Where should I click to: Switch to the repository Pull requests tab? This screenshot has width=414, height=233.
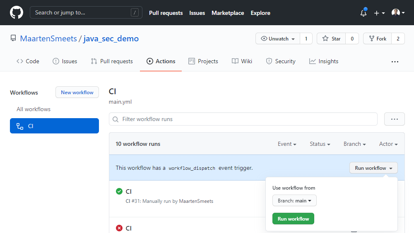pyautogui.click(x=112, y=61)
